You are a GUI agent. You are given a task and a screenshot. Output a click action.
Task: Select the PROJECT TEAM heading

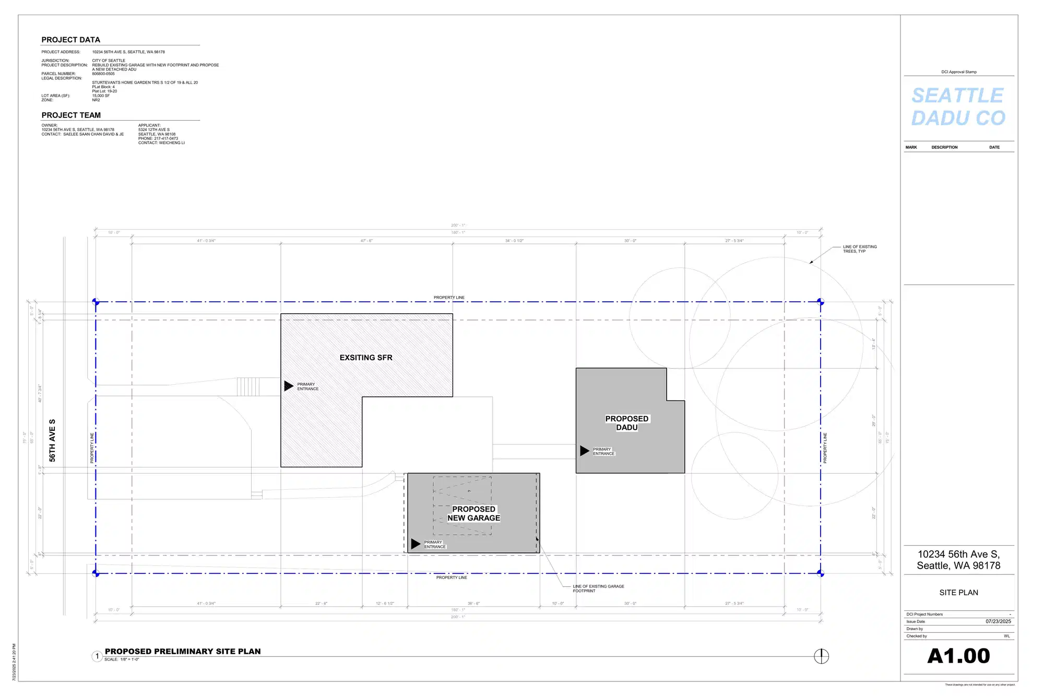coord(71,115)
